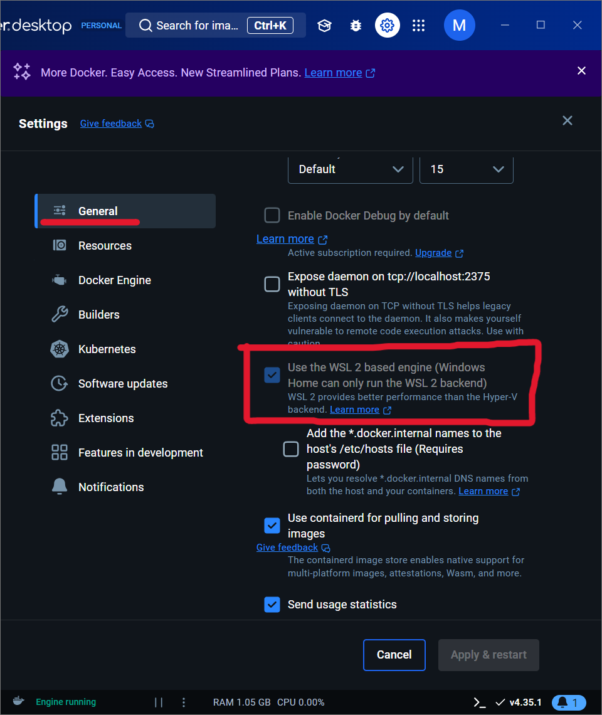Click the PERSONAL plan label
The height and width of the screenshot is (715, 602).
[101, 26]
